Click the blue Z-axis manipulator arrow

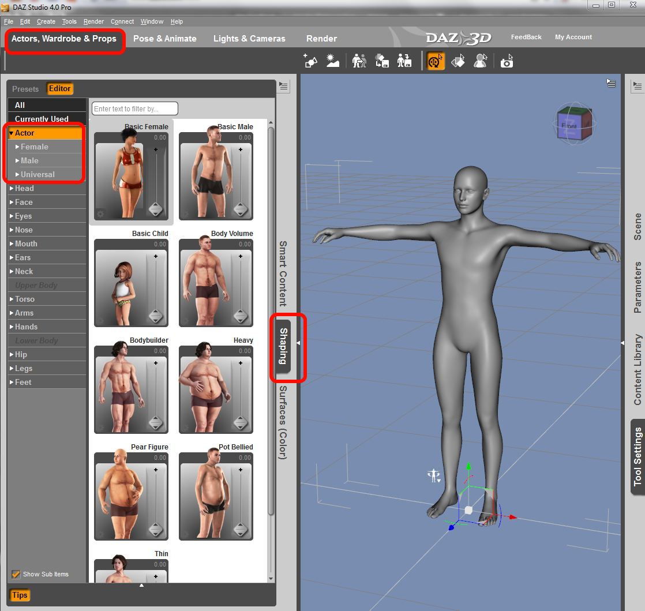pyautogui.click(x=452, y=527)
